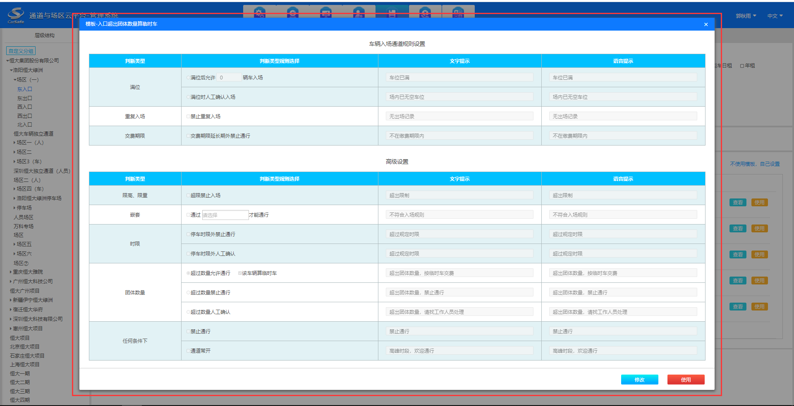Viewport: 794px width, 406px height.
Task: Close the template dialog with X
Action: [x=706, y=24]
